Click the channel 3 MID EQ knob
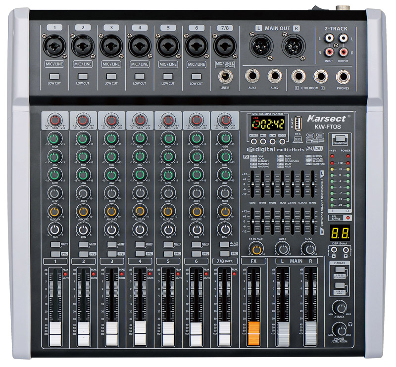 112,157
